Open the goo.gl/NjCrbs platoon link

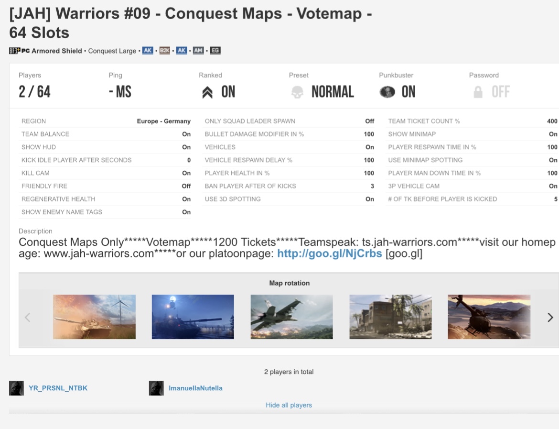(x=329, y=253)
